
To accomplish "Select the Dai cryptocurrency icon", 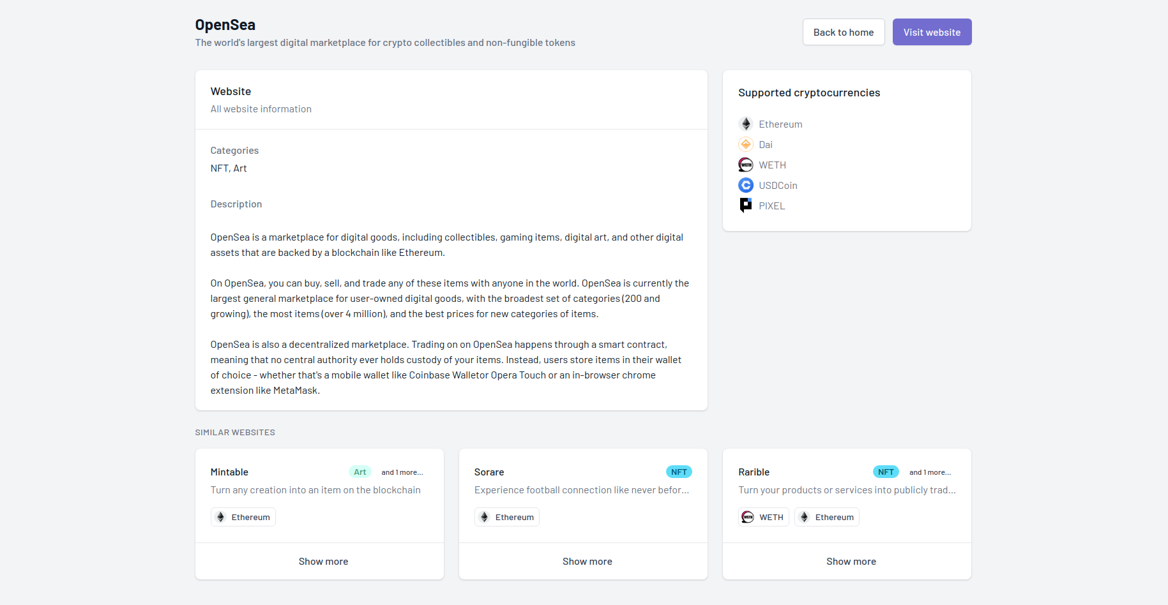I will (745, 144).
